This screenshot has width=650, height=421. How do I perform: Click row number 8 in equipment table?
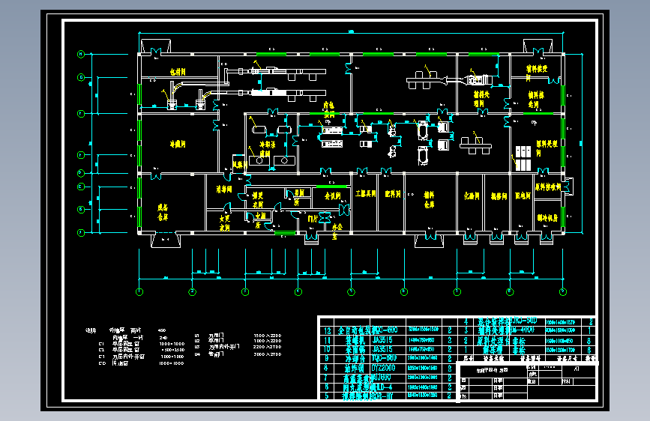pos(326,368)
